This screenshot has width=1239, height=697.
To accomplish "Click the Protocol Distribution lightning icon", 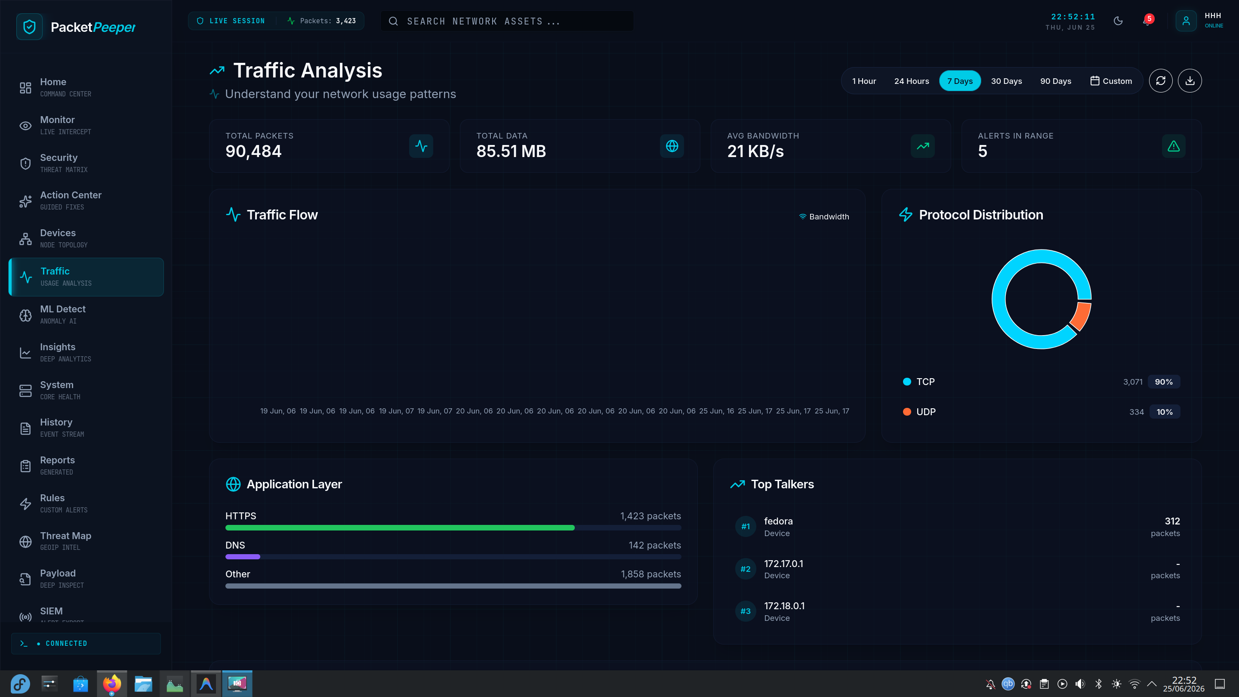I will pyautogui.click(x=906, y=215).
